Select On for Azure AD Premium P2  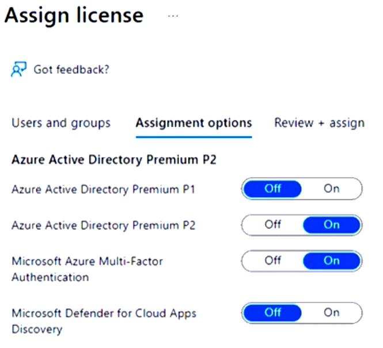[x=332, y=225]
